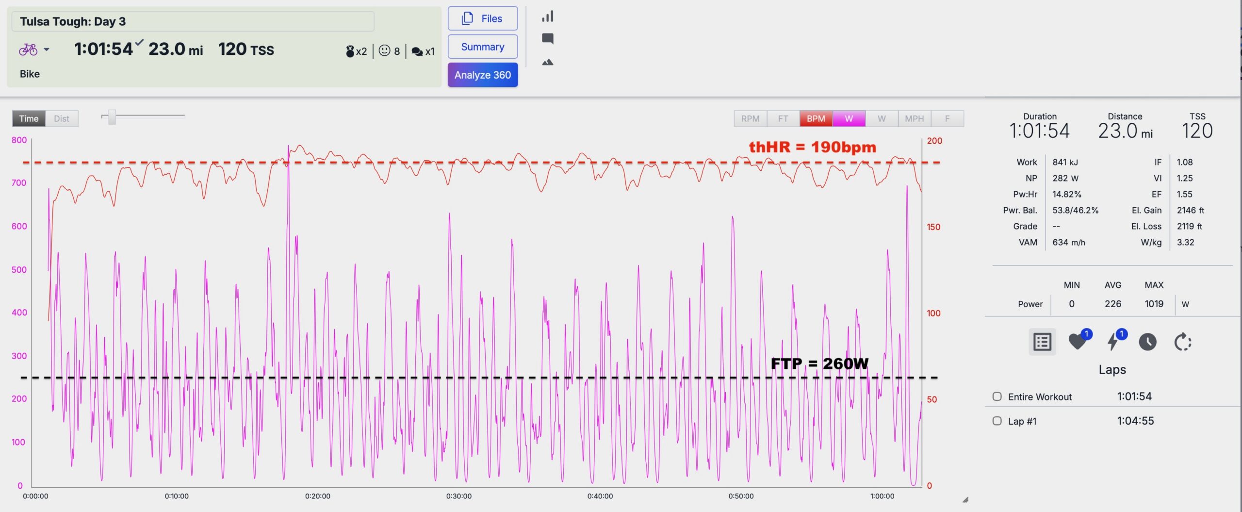
Task: Toggle the FT channel on the chart
Action: coord(783,118)
